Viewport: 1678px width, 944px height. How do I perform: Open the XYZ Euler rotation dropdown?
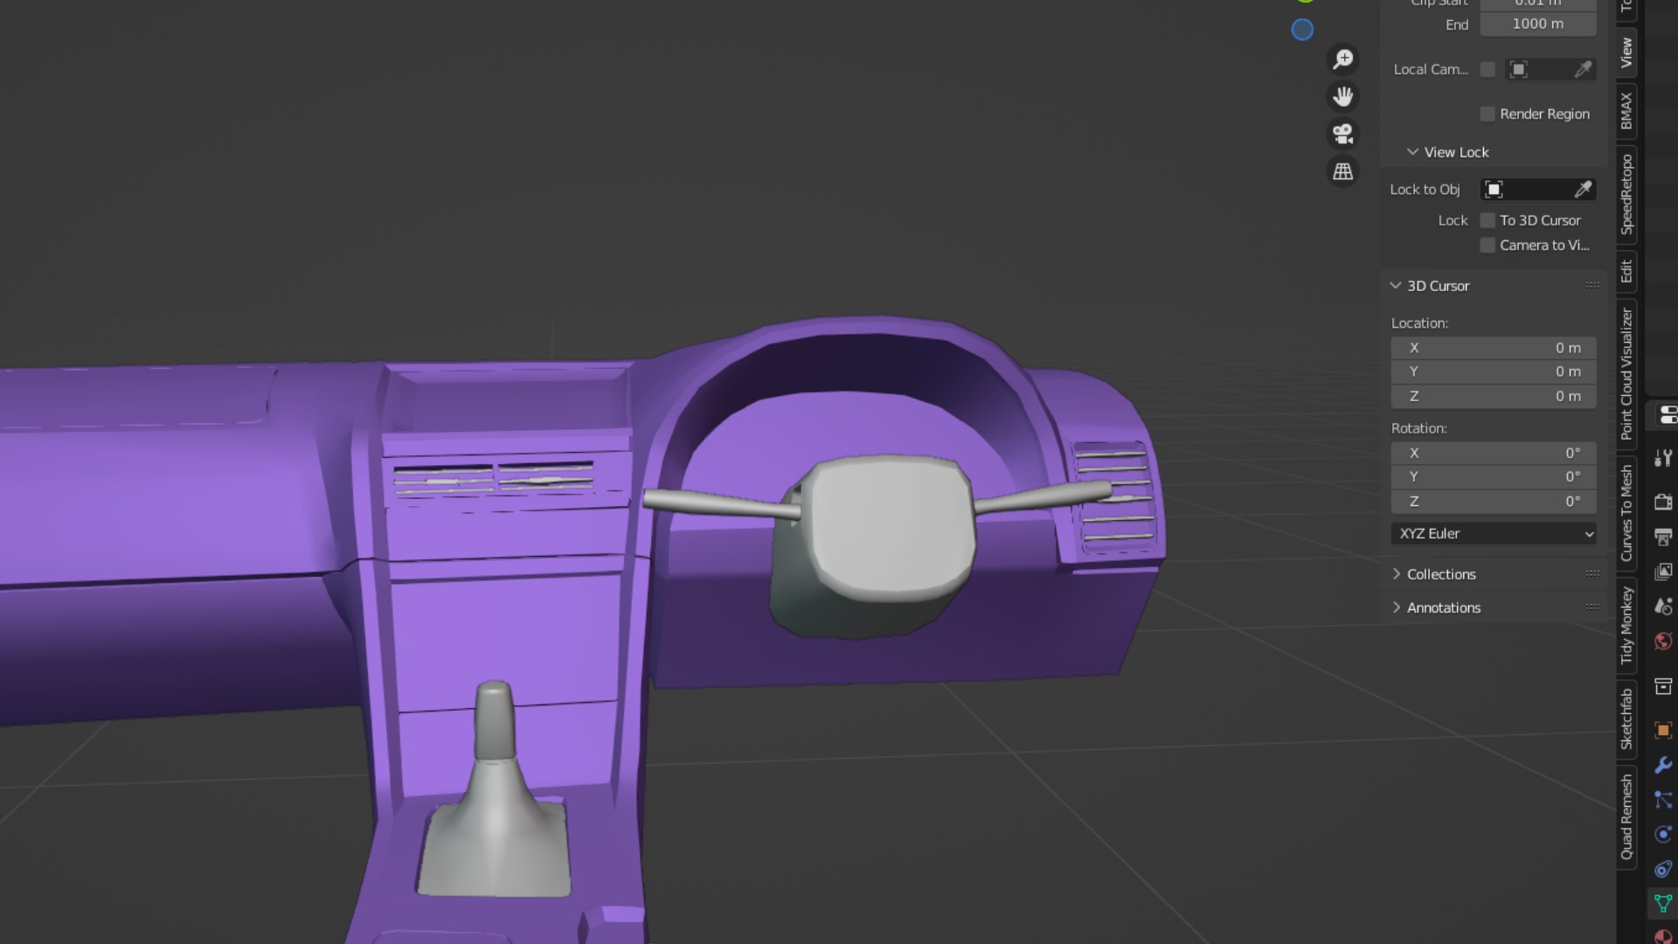click(x=1494, y=534)
